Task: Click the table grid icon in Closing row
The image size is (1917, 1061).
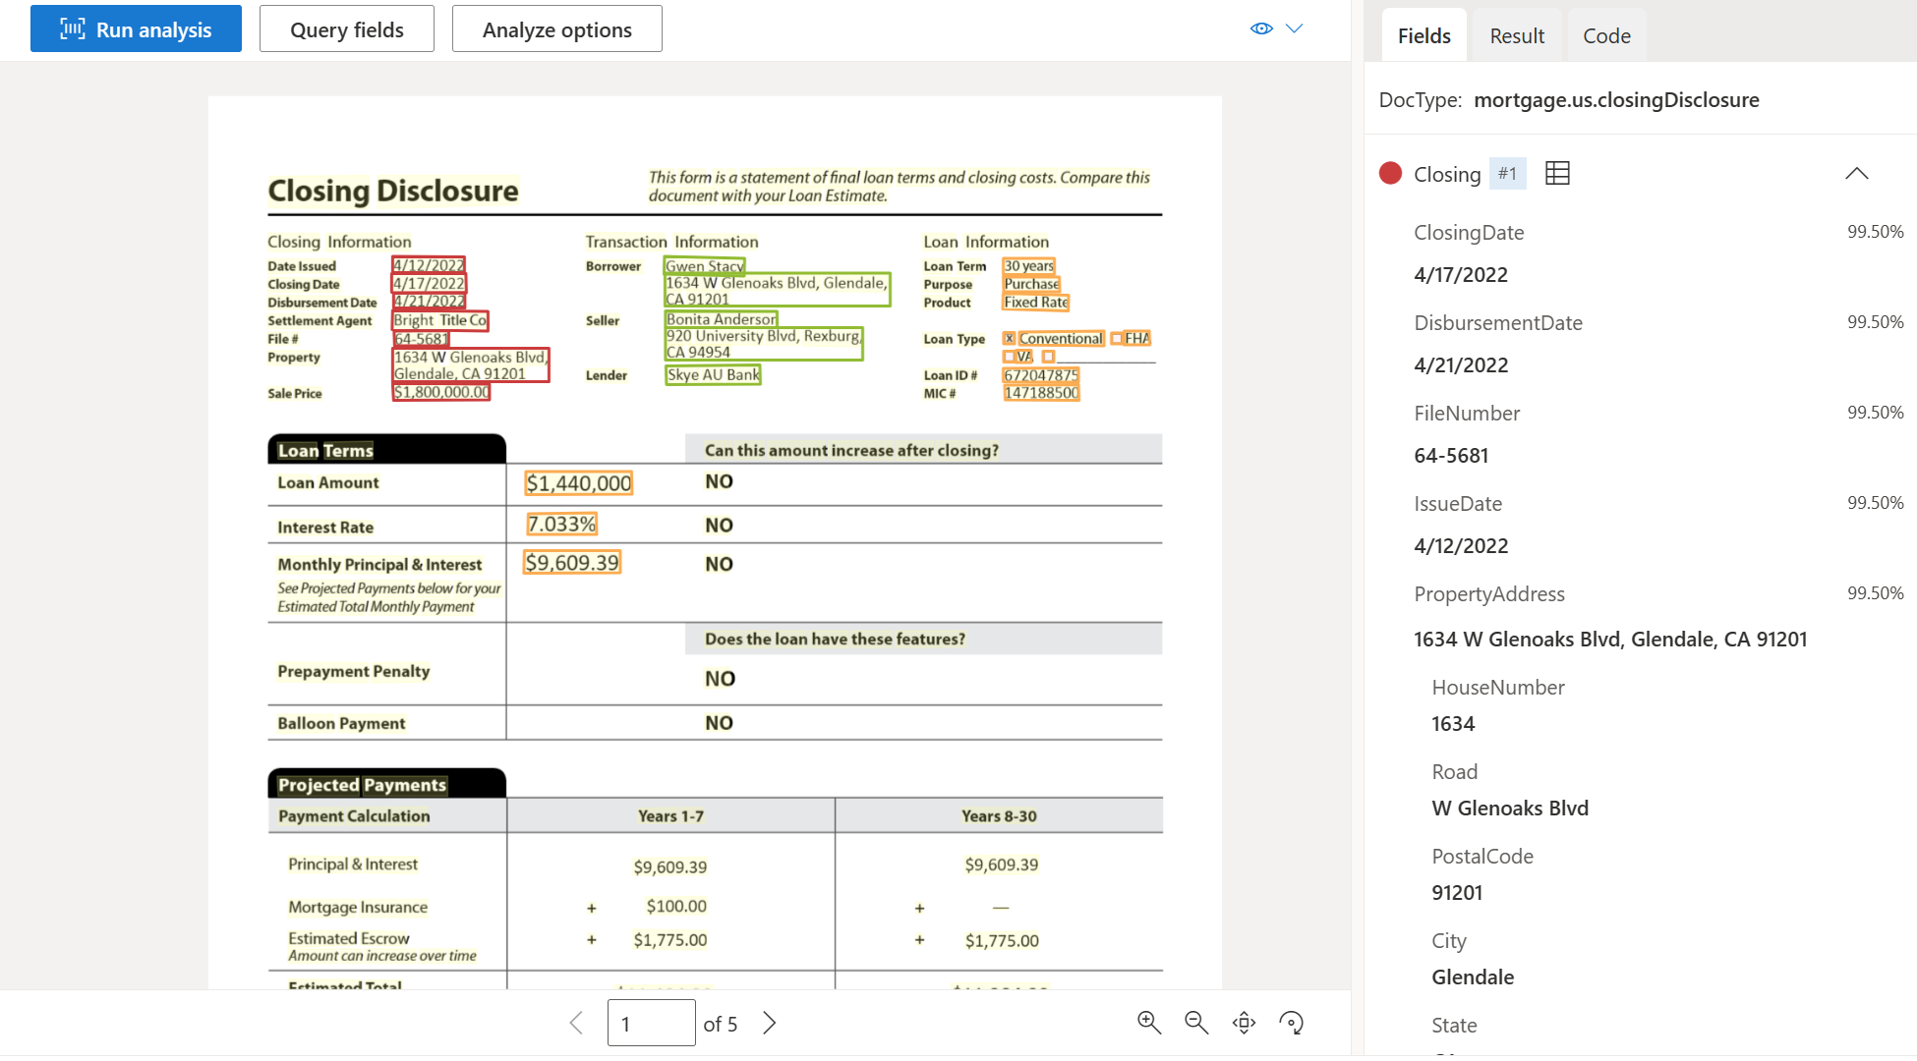Action: point(1555,173)
